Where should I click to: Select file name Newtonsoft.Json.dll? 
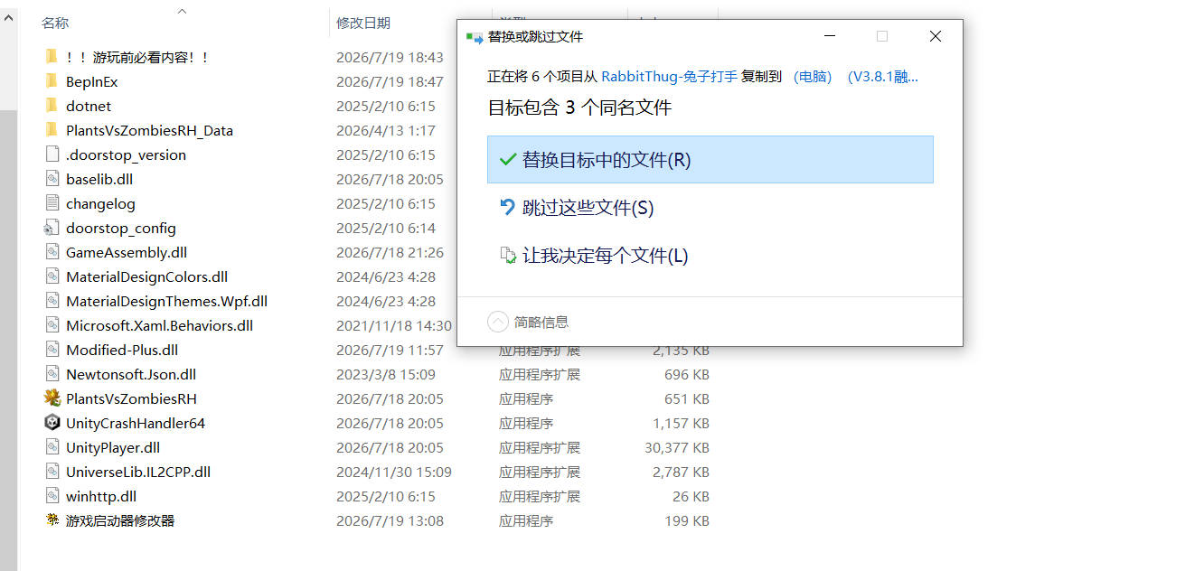tap(131, 374)
